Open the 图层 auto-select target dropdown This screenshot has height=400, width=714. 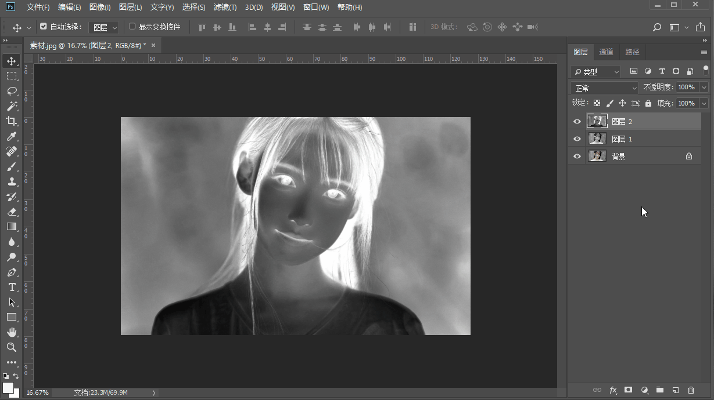coord(105,27)
